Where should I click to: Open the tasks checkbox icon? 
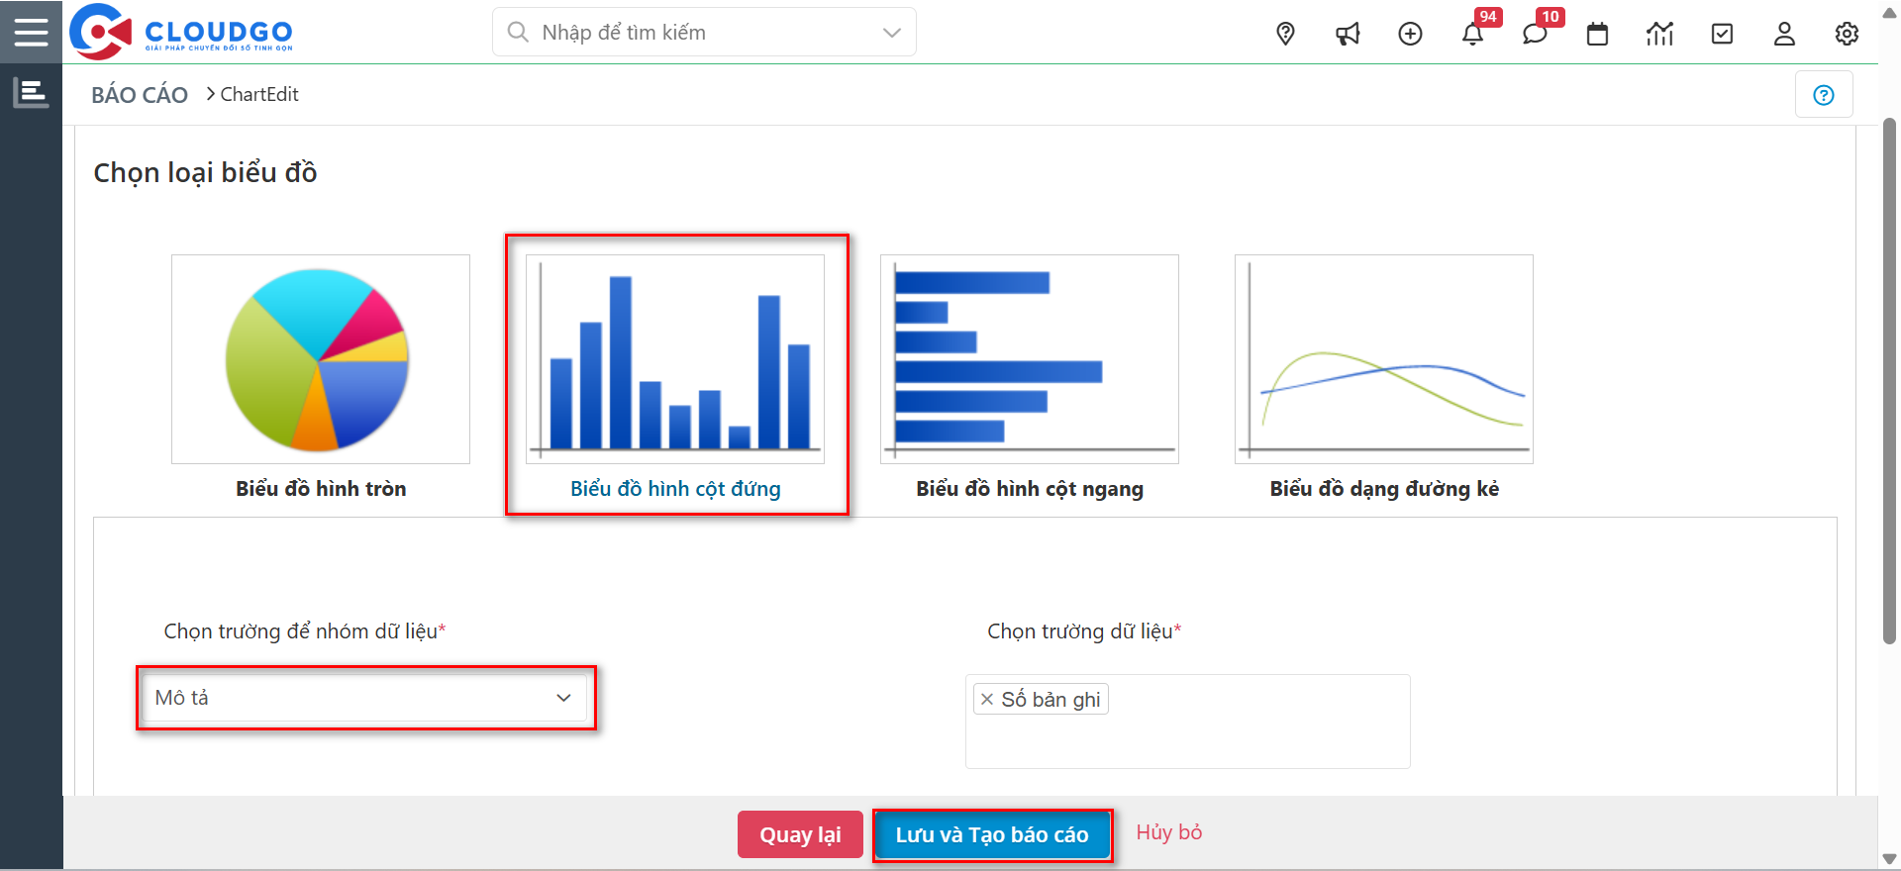point(1722,34)
